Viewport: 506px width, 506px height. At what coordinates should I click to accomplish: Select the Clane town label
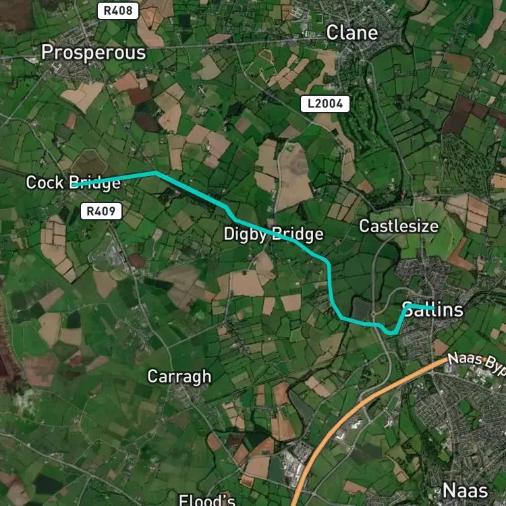[x=352, y=32]
